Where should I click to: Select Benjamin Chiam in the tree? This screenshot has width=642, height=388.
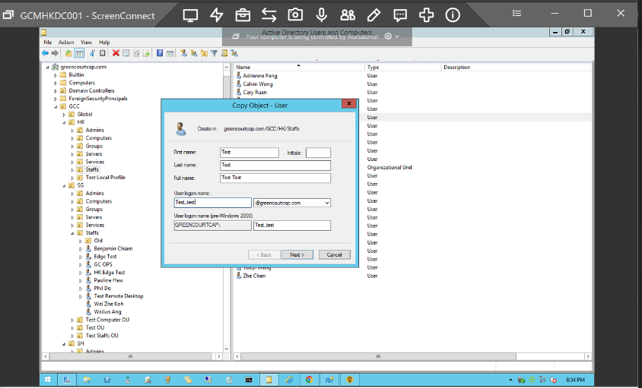tap(113, 248)
